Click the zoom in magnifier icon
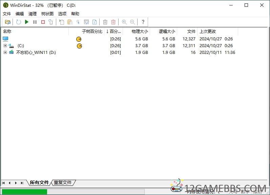 (x=124, y=22)
